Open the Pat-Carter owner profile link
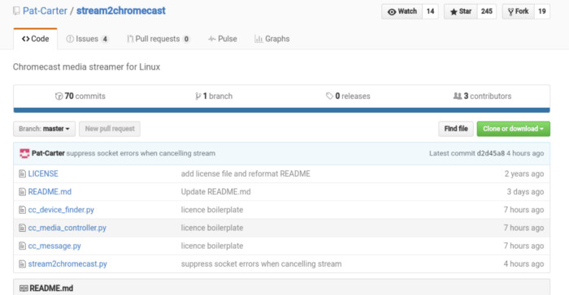Image resolution: width=569 pixels, height=295 pixels. pos(45,11)
